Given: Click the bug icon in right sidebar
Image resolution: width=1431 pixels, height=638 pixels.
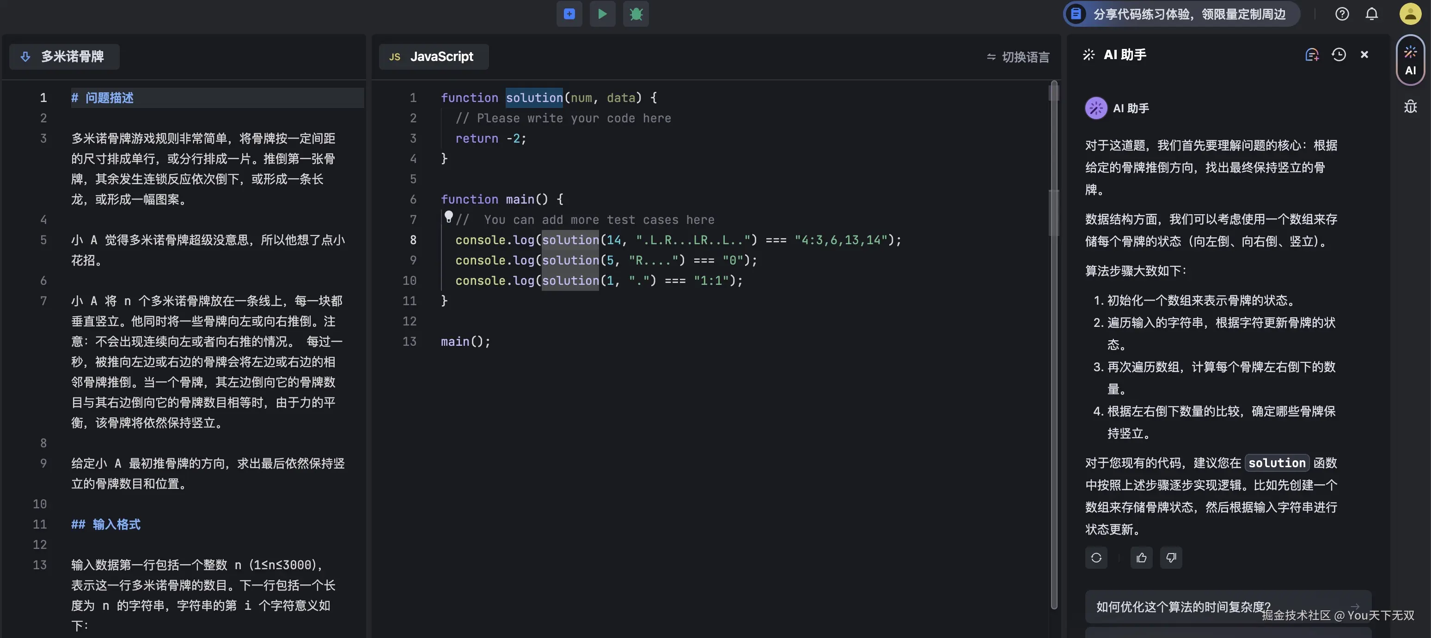Looking at the screenshot, I should [x=1411, y=107].
